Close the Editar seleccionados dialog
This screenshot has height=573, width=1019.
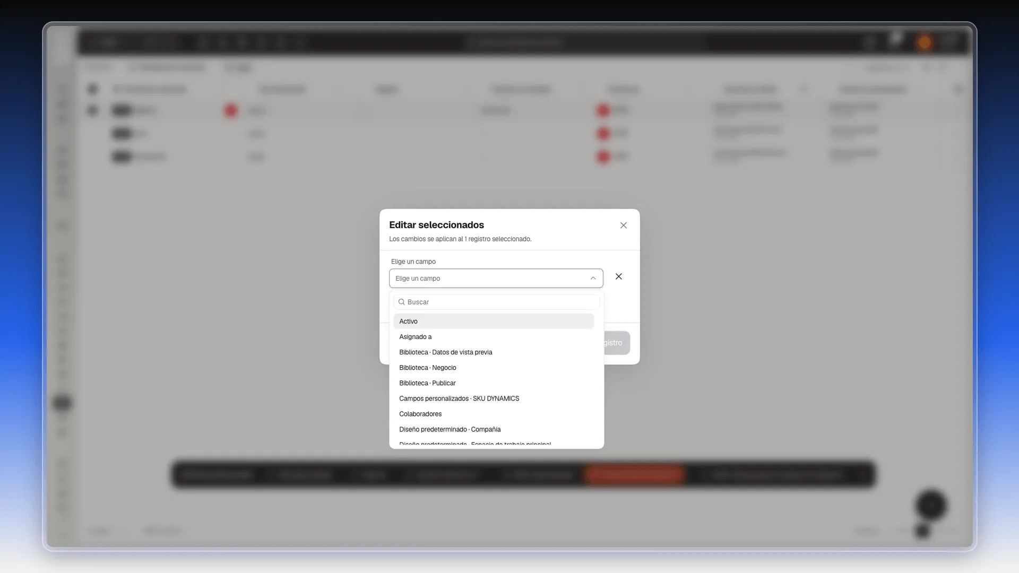tap(624, 225)
